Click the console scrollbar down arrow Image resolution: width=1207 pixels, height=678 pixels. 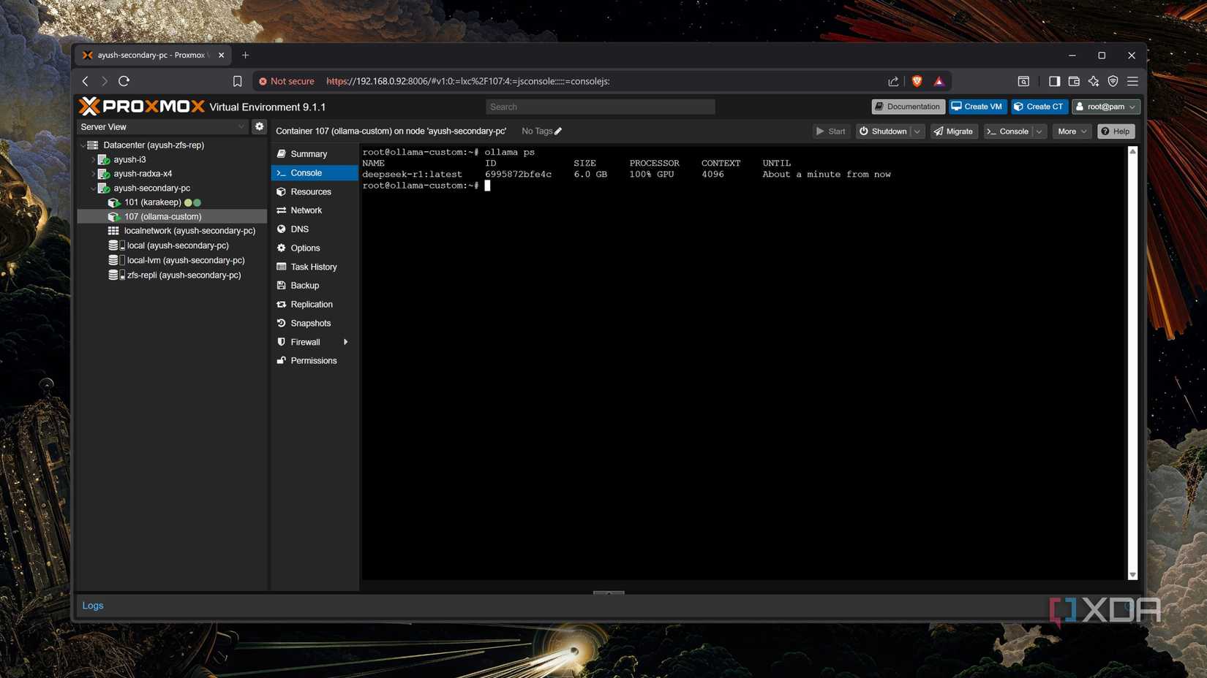pos(1132,576)
